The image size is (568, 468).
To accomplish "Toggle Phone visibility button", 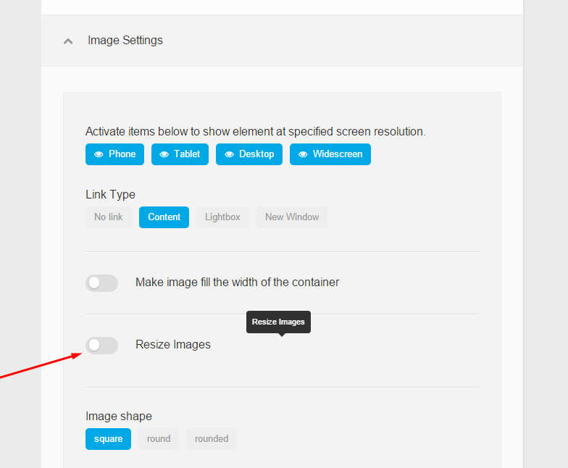I will click(114, 154).
